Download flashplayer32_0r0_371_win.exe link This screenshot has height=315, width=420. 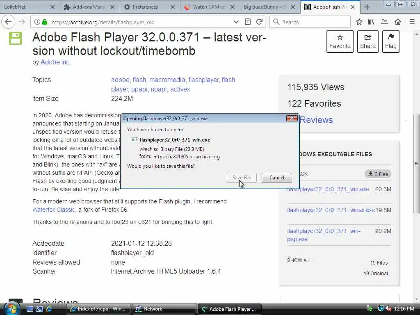[328, 189]
